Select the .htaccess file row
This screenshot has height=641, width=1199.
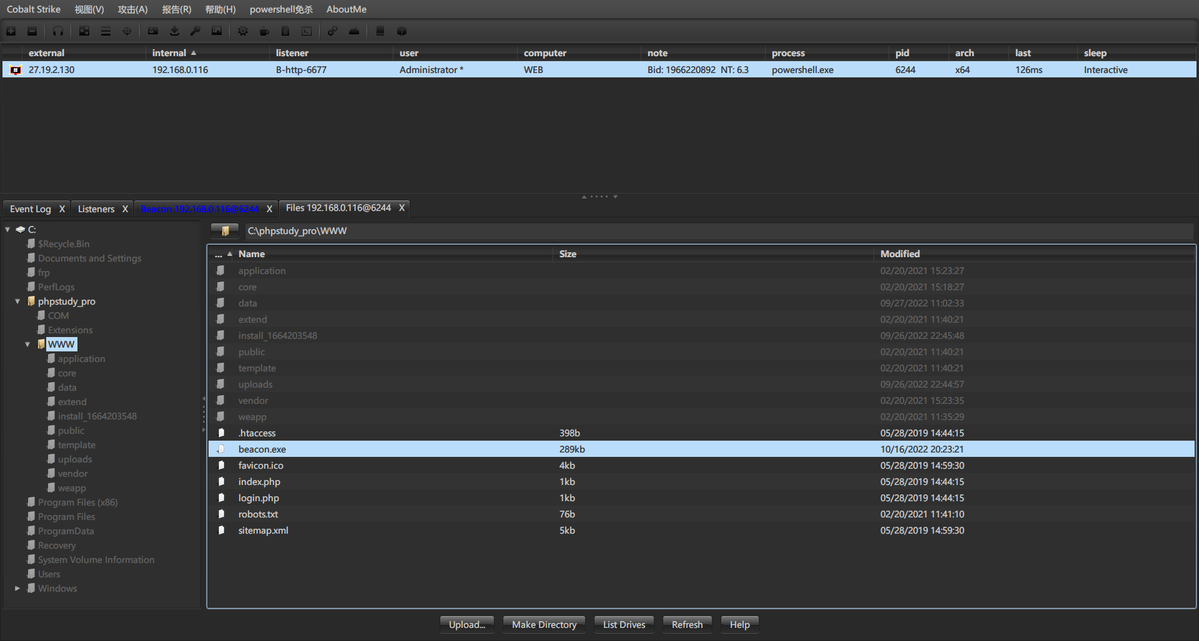click(x=701, y=433)
